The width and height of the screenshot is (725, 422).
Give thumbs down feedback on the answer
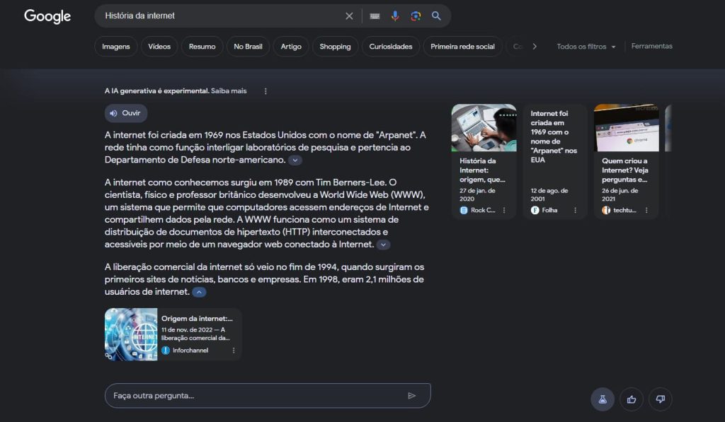click(x=661, y=399)
